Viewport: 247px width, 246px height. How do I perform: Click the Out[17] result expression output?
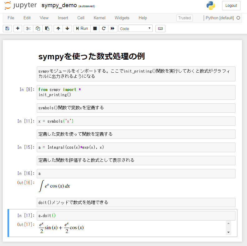[61, 228]
